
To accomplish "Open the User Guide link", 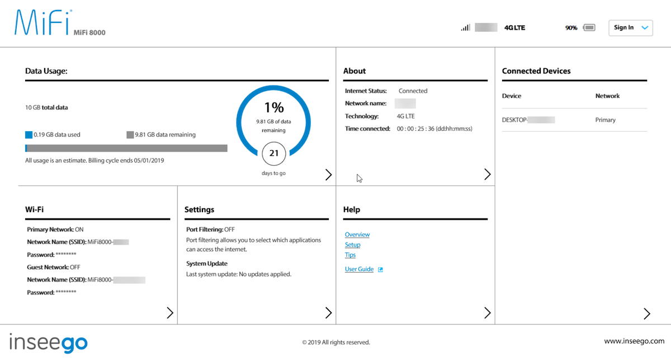I will tap(359, 270).
